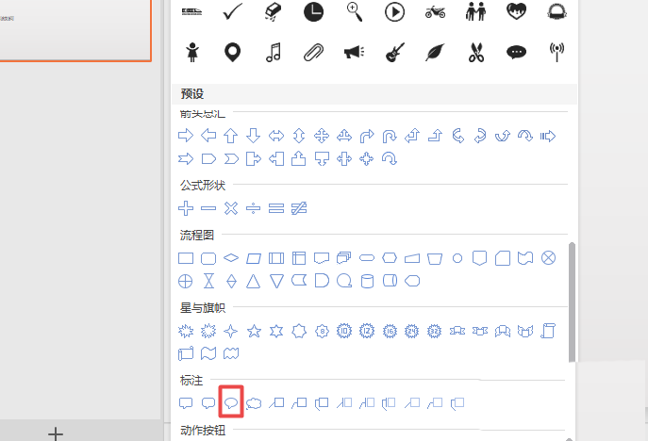Viewport: 648px width, 441px height.
Task: Pick the megaphone icon
Action: [x=354, y=53]
